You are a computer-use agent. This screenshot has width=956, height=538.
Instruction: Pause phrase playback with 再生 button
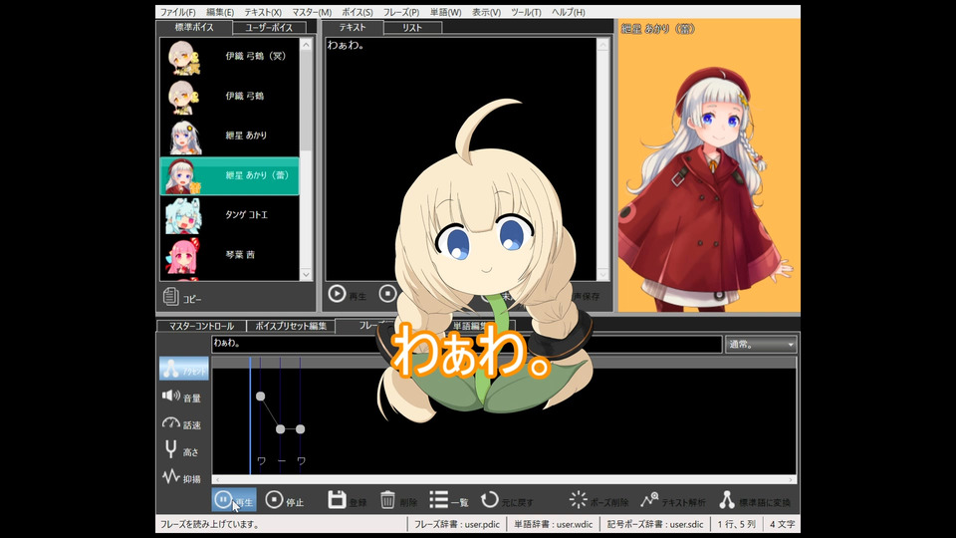tap(234, 500)
